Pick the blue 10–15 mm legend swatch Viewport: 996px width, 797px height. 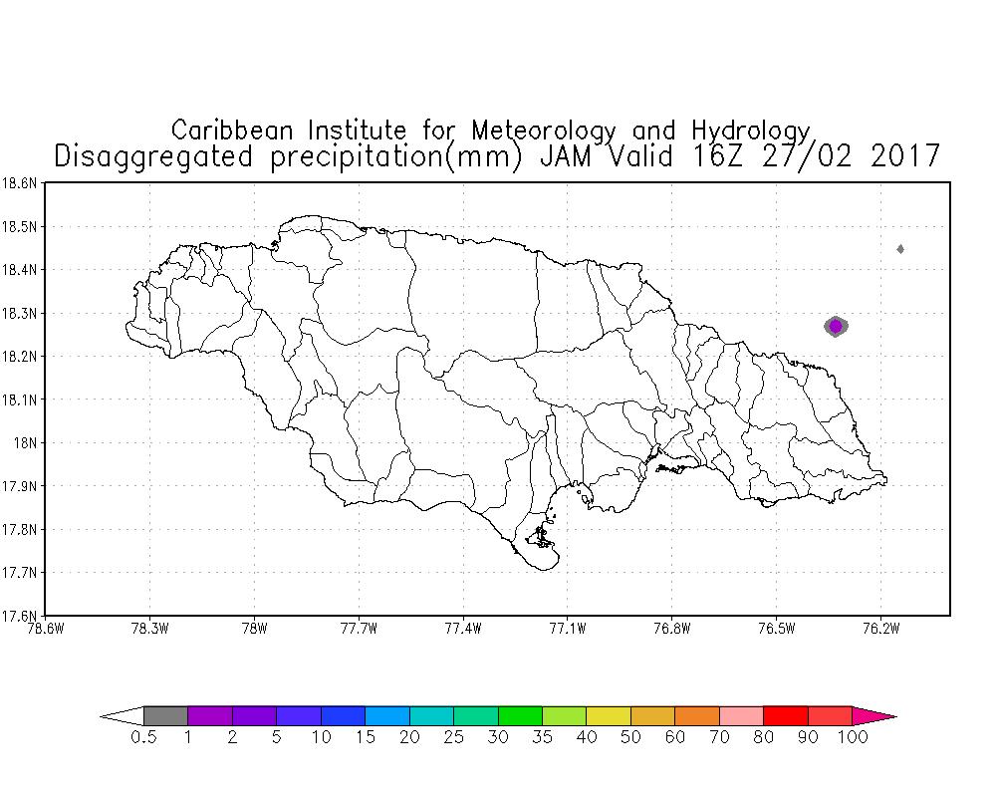coord(343,715)
